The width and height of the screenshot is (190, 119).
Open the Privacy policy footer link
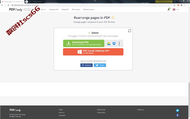(101, 112)
